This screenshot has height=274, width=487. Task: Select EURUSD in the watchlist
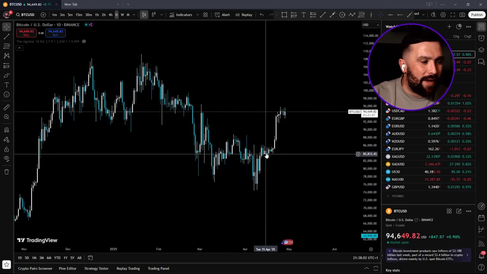[428, 126]
